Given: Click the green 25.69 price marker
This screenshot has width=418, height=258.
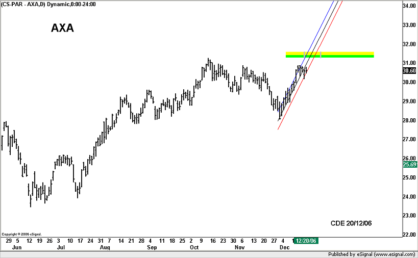Looking at the screenshot, I should click(x=410, y=165).
